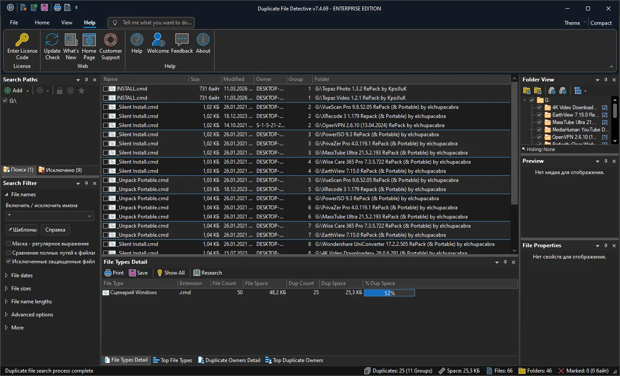Enable the regular expression mask checkbox

pyautogui.click(x=8, y=244)
